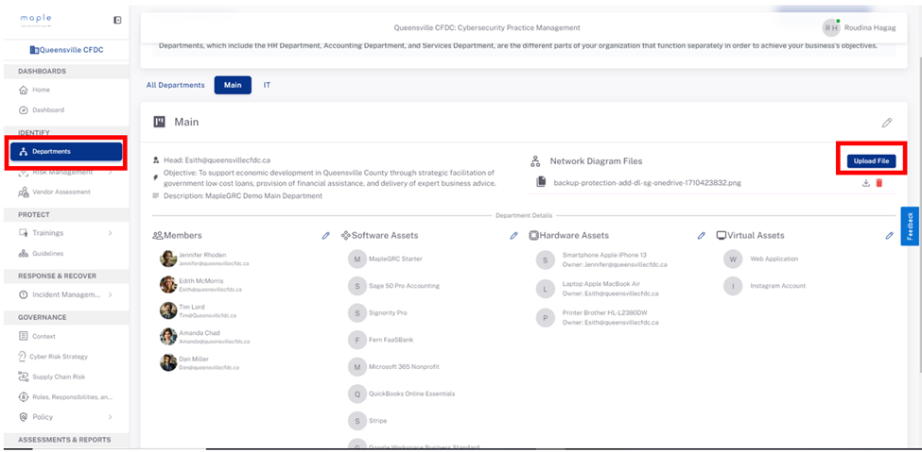This screenshot has width=922, height=452.
Task: Switch to the IT department tab
Action: 267,85
